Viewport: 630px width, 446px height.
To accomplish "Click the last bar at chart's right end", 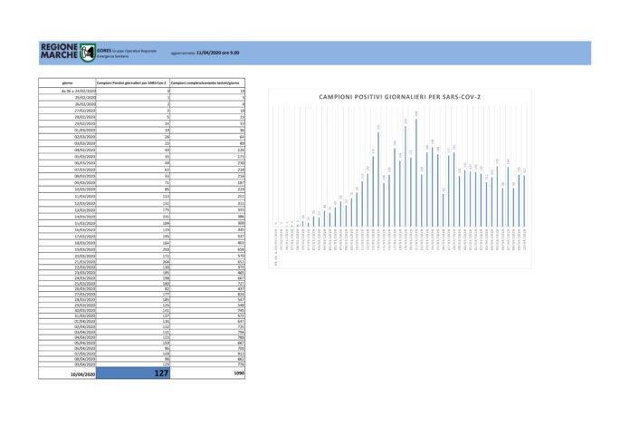I will [x=524, y=201].
